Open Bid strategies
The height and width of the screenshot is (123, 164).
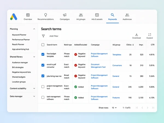[18, 67]
